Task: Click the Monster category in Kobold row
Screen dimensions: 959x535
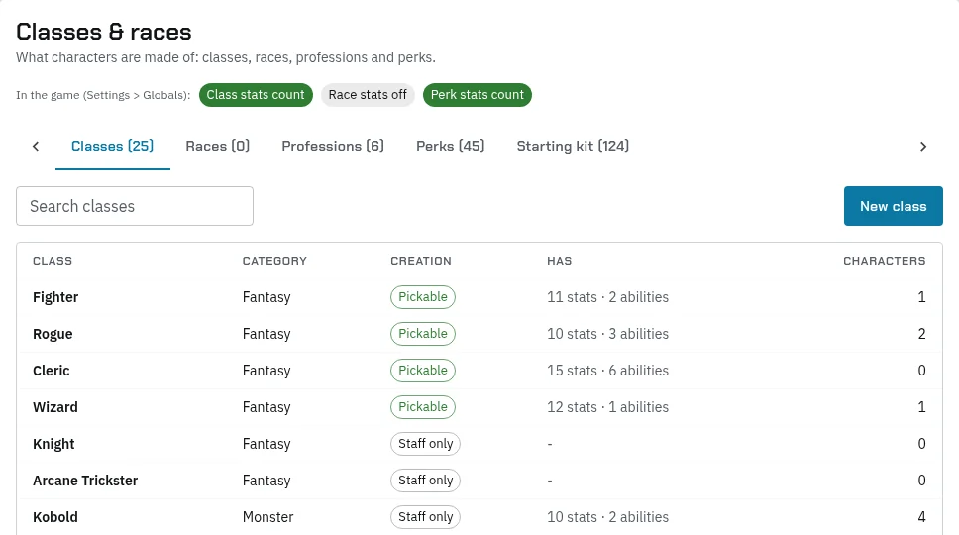Action: point(267,517)
